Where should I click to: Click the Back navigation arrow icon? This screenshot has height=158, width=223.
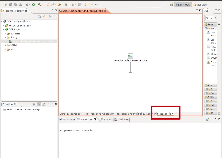pyautogui.click(x=90, y=5)
